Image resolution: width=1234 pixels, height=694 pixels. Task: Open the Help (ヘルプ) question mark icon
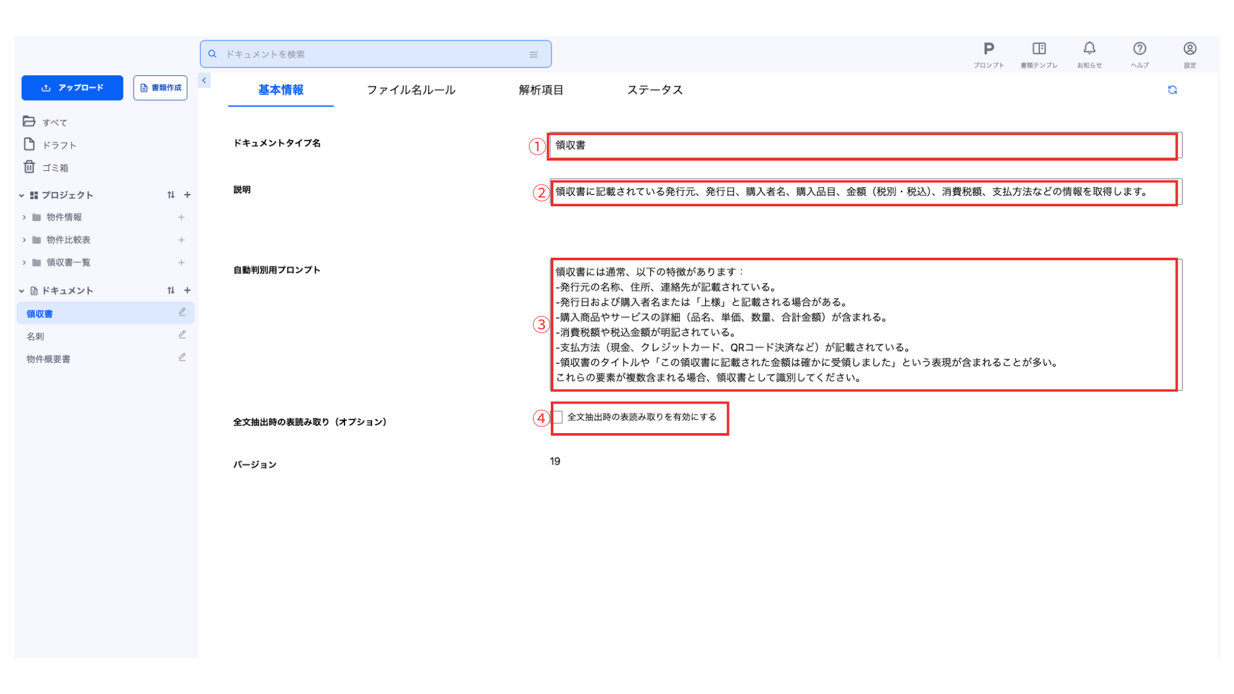[1140, 49]
